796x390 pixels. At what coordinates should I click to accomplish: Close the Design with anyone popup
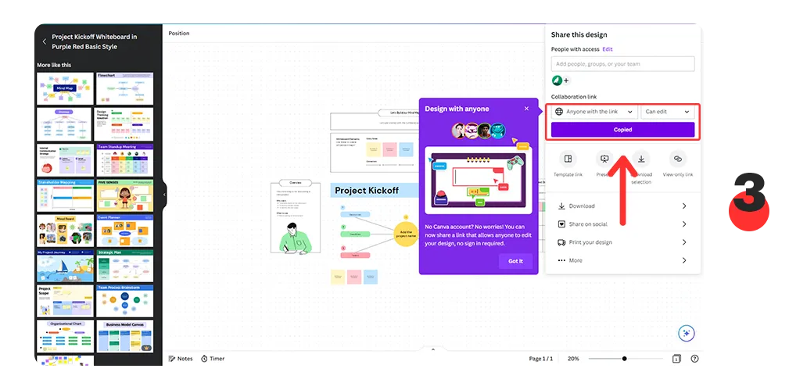[526, 109]
